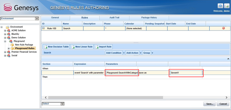Click the $event1 parameter field
The height and width of the screenshot is (110, 231).
pyautogui.click(x=186, y=73)
